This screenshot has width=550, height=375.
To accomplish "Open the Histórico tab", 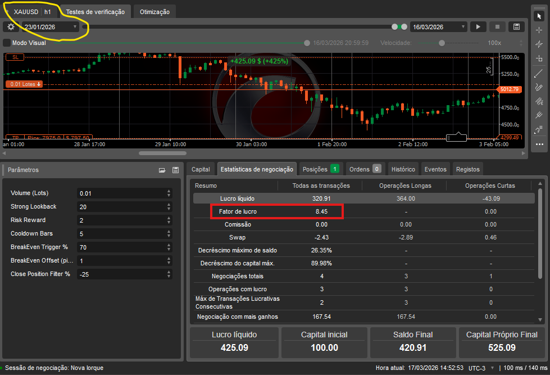I will pos(403,169).
